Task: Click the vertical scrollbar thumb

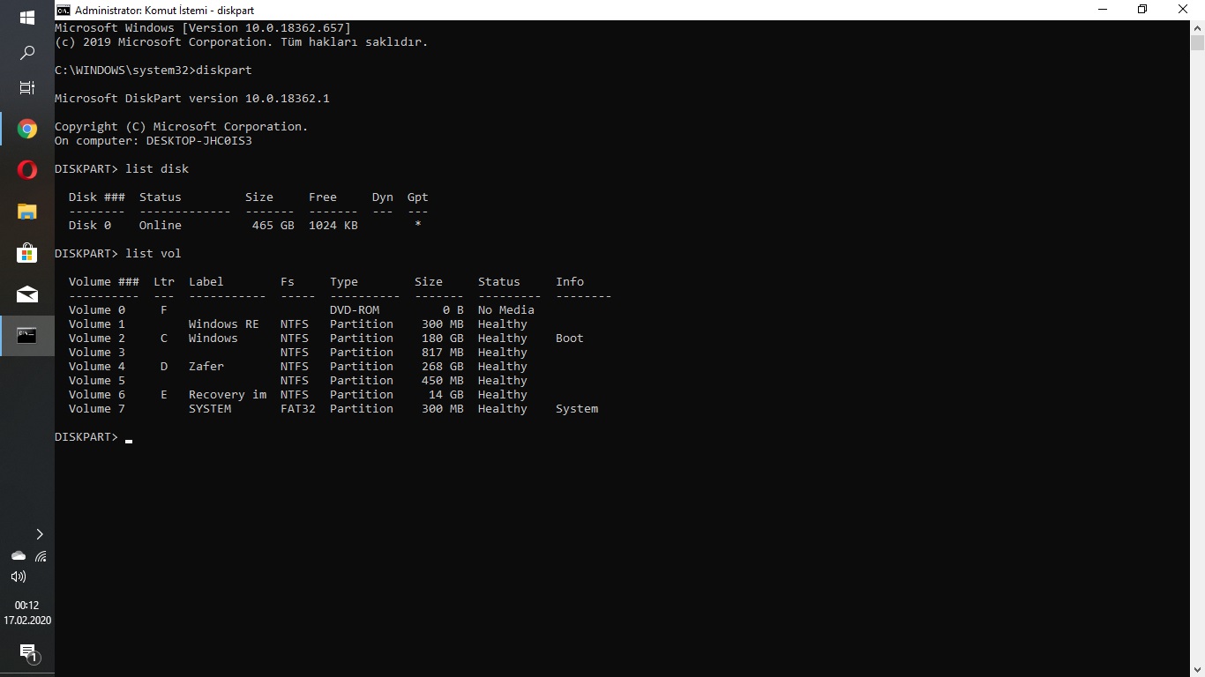Action: tap(1197, 42)
